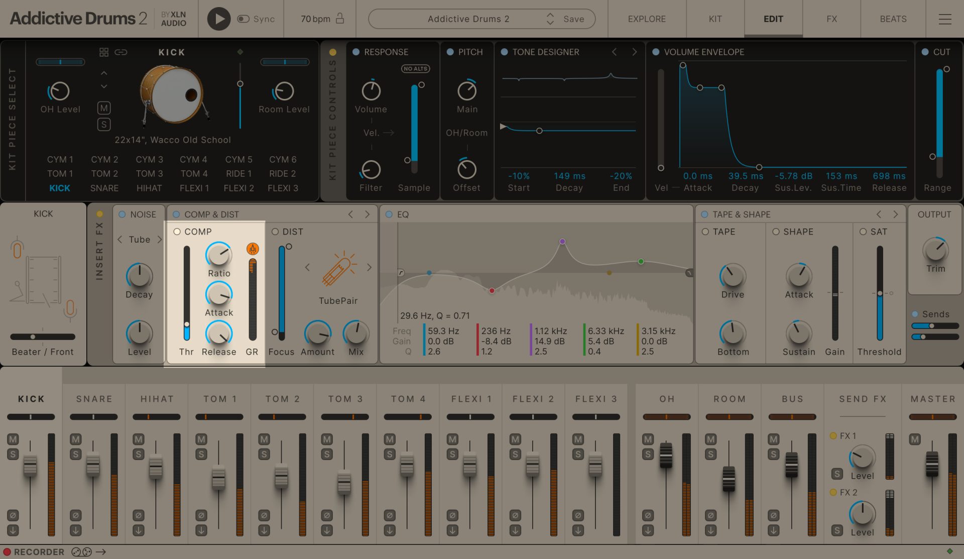Select the RIDE 1 kit piece
Image resolution: width=964 pixels, height=559 pixels.
coord(238,173)
